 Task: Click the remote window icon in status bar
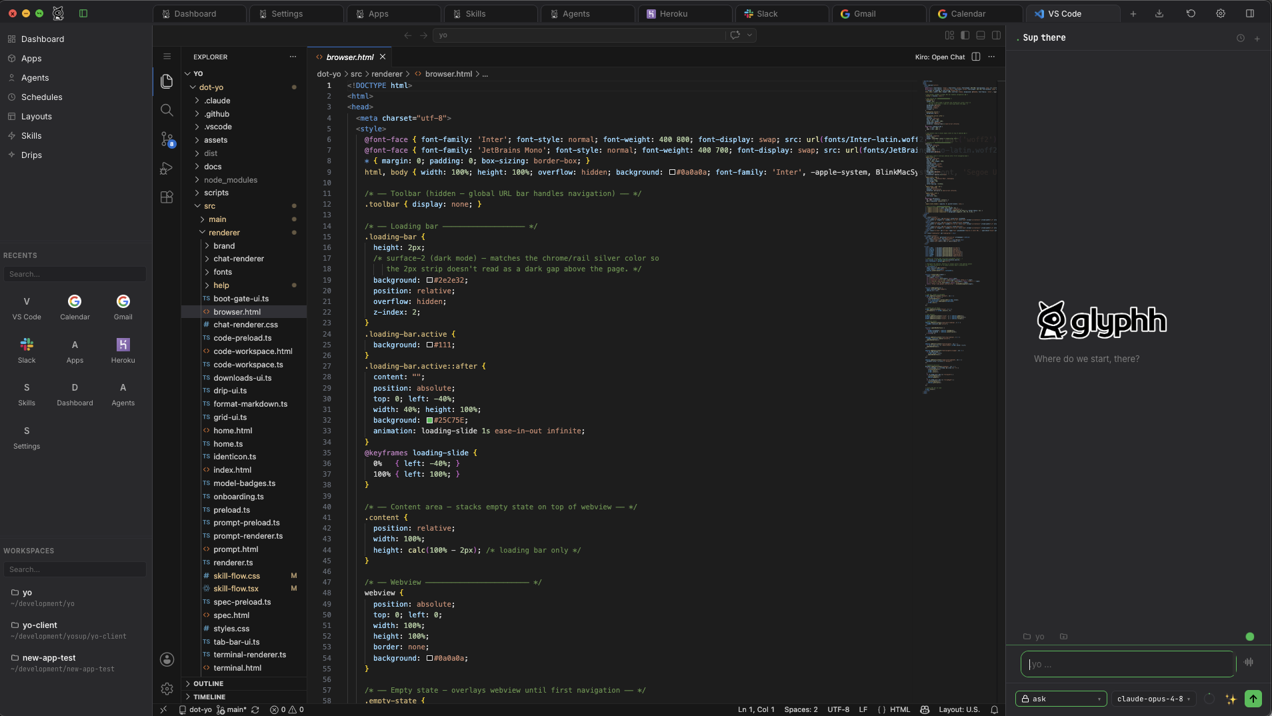[164, 709]
